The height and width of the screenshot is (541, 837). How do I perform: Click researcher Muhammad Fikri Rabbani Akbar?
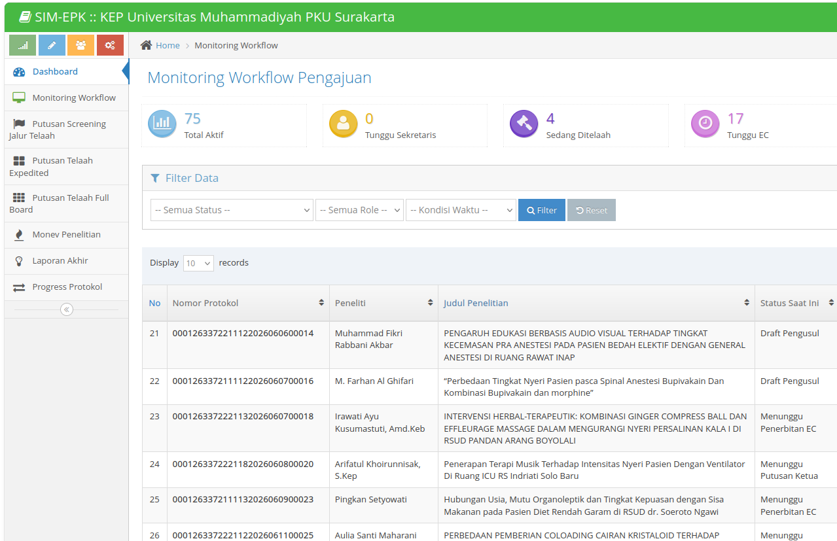coord(368,339)
